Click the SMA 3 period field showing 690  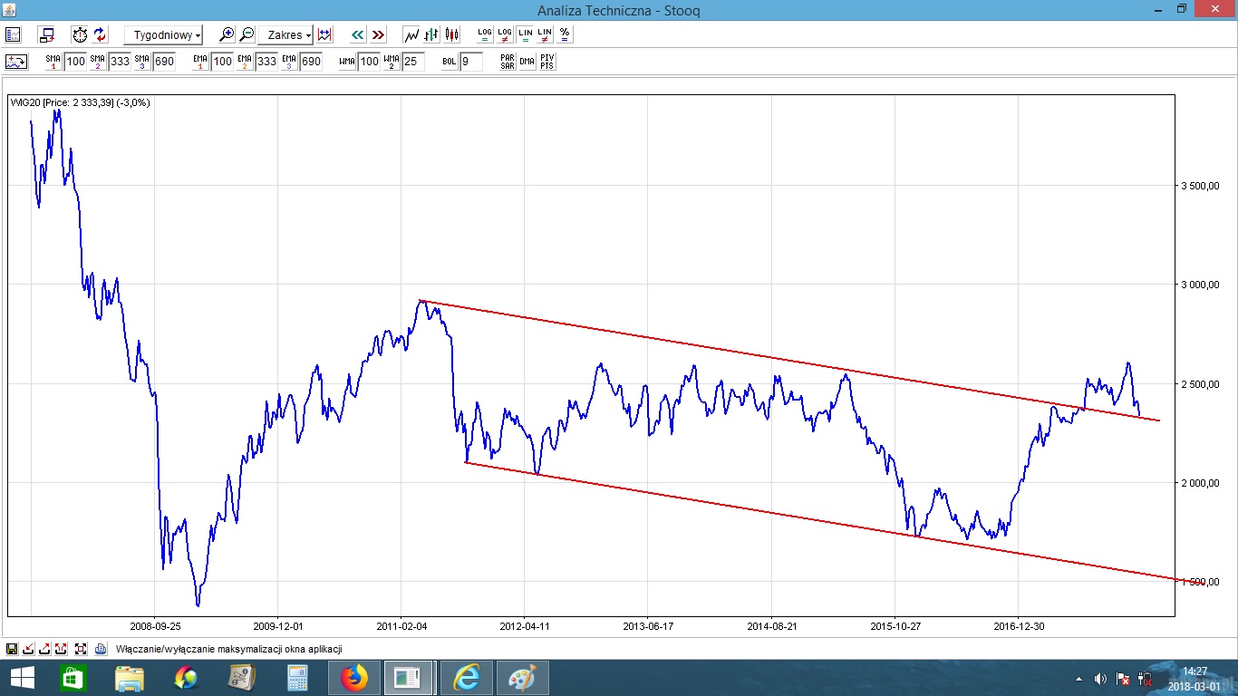(164, 62)
